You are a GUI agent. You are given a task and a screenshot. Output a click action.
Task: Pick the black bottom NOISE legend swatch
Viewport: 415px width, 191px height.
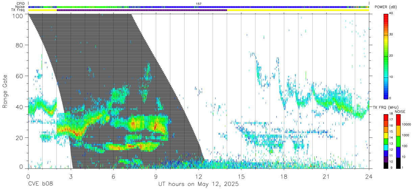pyautogui.click(x=398, y=162)
